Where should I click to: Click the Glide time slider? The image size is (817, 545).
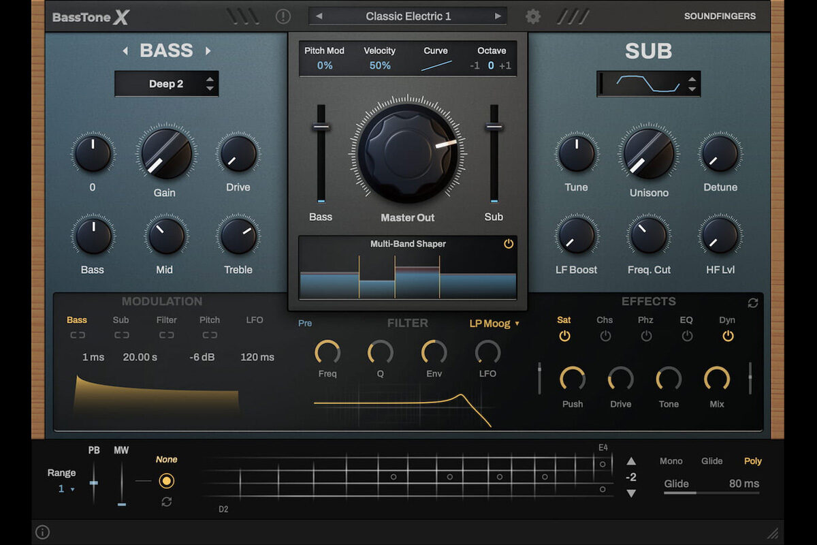point(711,492)
